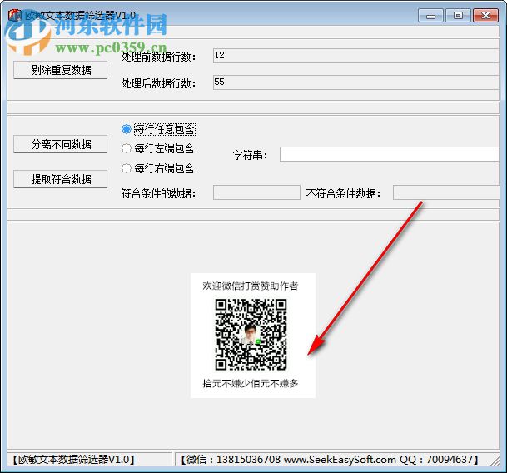Click the 处理前数据行数 field showing 12
The width and height of the screenshot is (507, 473).
(356, 56)
